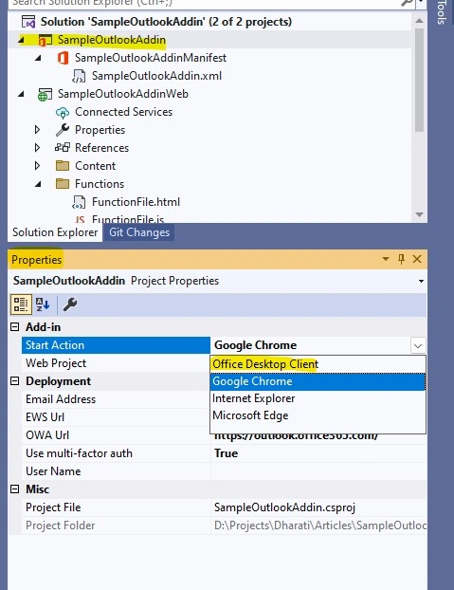Switch Properties grid to Categorized view
Viewport: 454px width, 590px height.
21,304
